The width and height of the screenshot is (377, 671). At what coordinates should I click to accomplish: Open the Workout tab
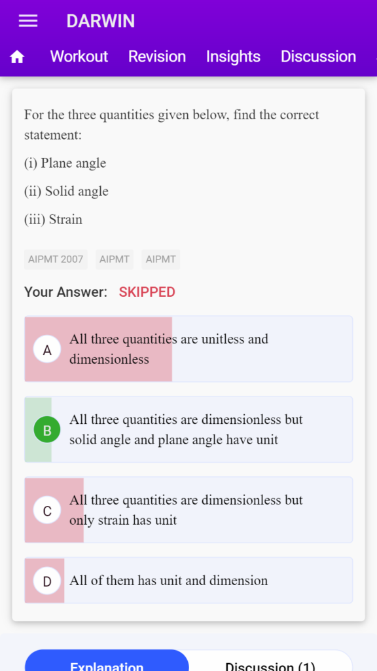click(79, 56)
